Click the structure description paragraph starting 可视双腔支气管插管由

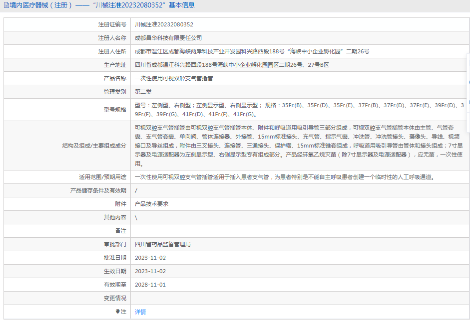click(x=299, y=146)
